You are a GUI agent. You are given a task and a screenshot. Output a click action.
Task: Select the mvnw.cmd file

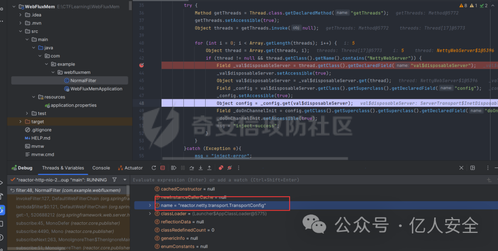click(x=39, y=154)
